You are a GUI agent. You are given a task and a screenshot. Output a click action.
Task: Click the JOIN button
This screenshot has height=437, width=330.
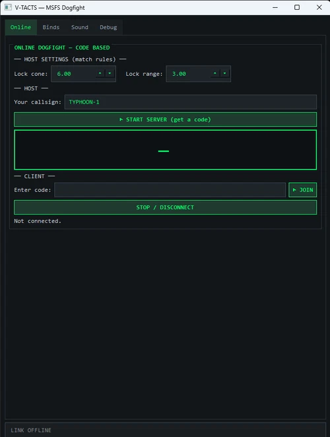pos(303,190)
